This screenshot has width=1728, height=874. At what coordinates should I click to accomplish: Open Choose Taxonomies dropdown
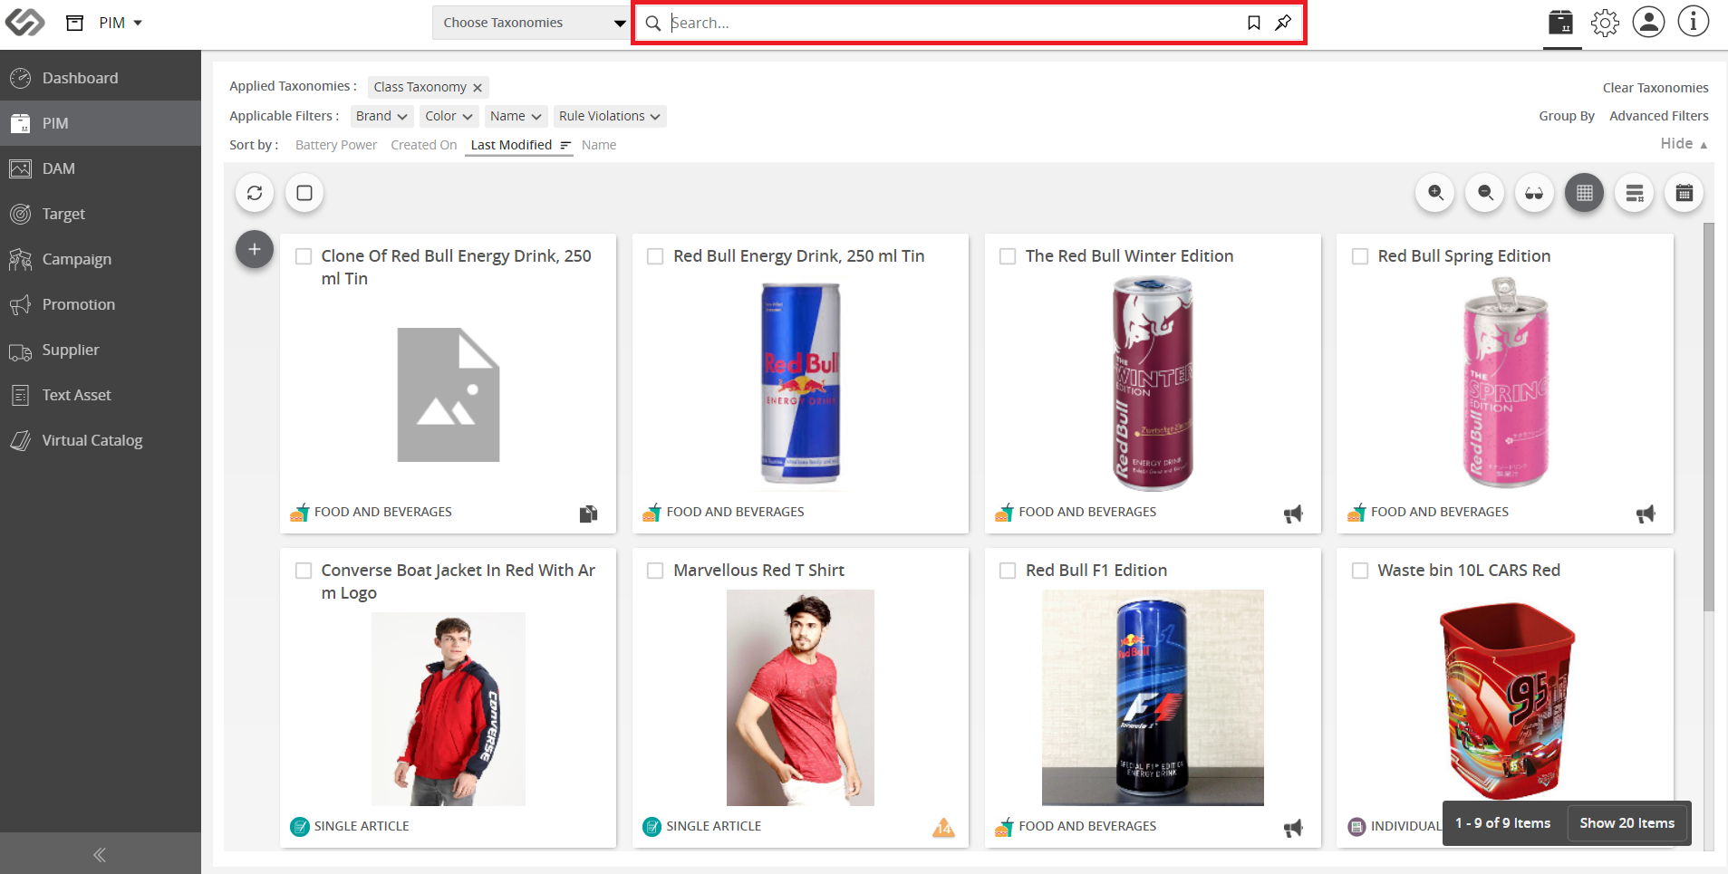531,23
